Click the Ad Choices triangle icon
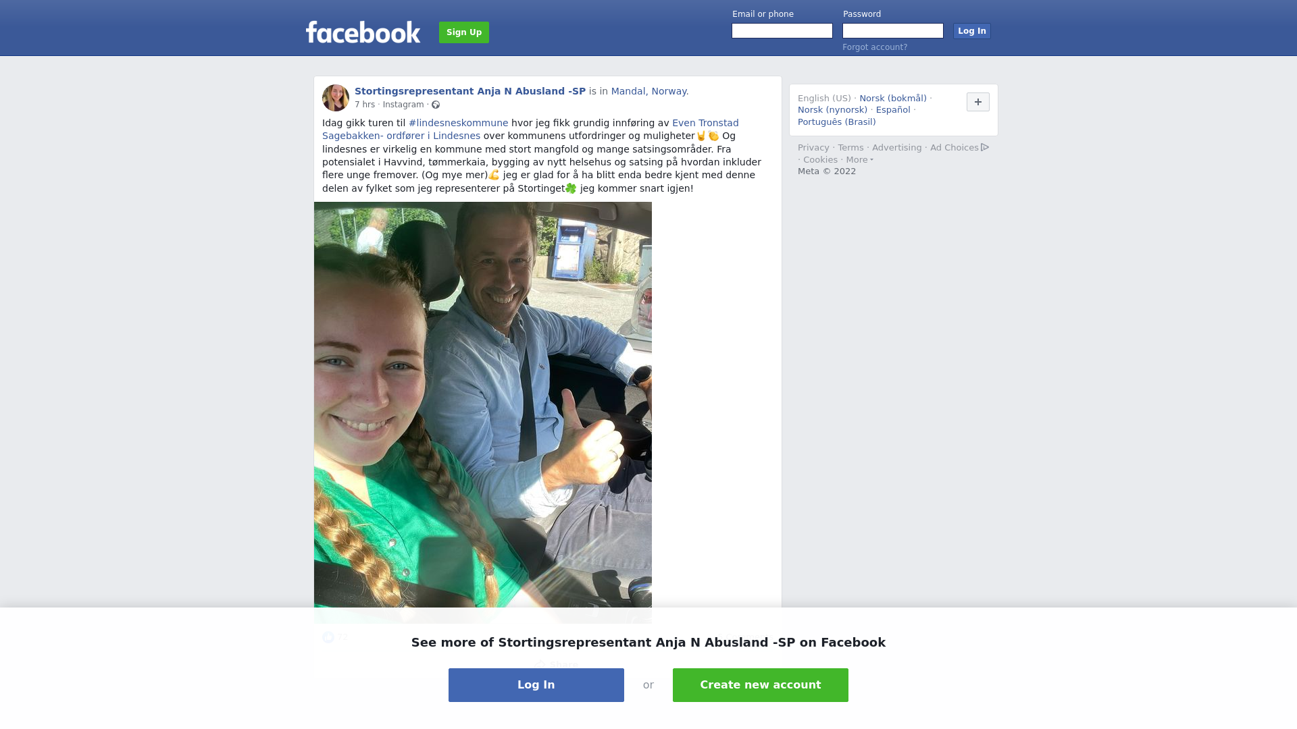 (985, 147)
